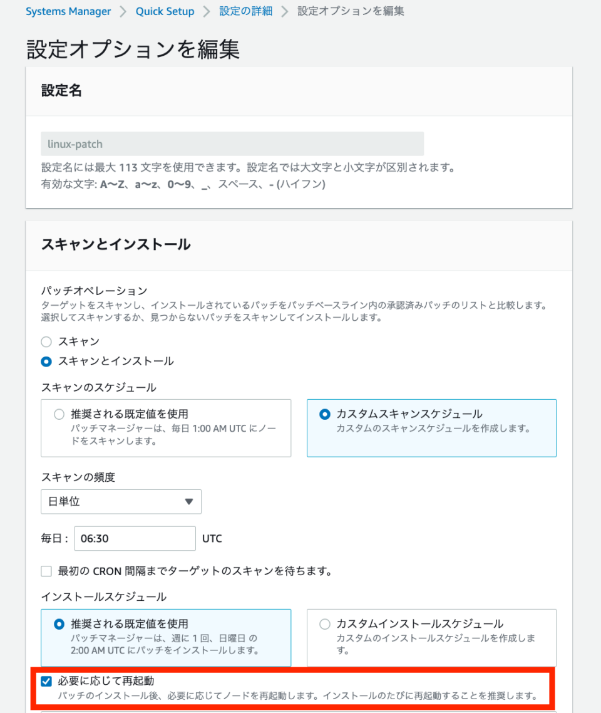601x713 pixels.
Task: Uncheck the 必要に応じて再起動 checkbox
Action: (x=46, y=684)
